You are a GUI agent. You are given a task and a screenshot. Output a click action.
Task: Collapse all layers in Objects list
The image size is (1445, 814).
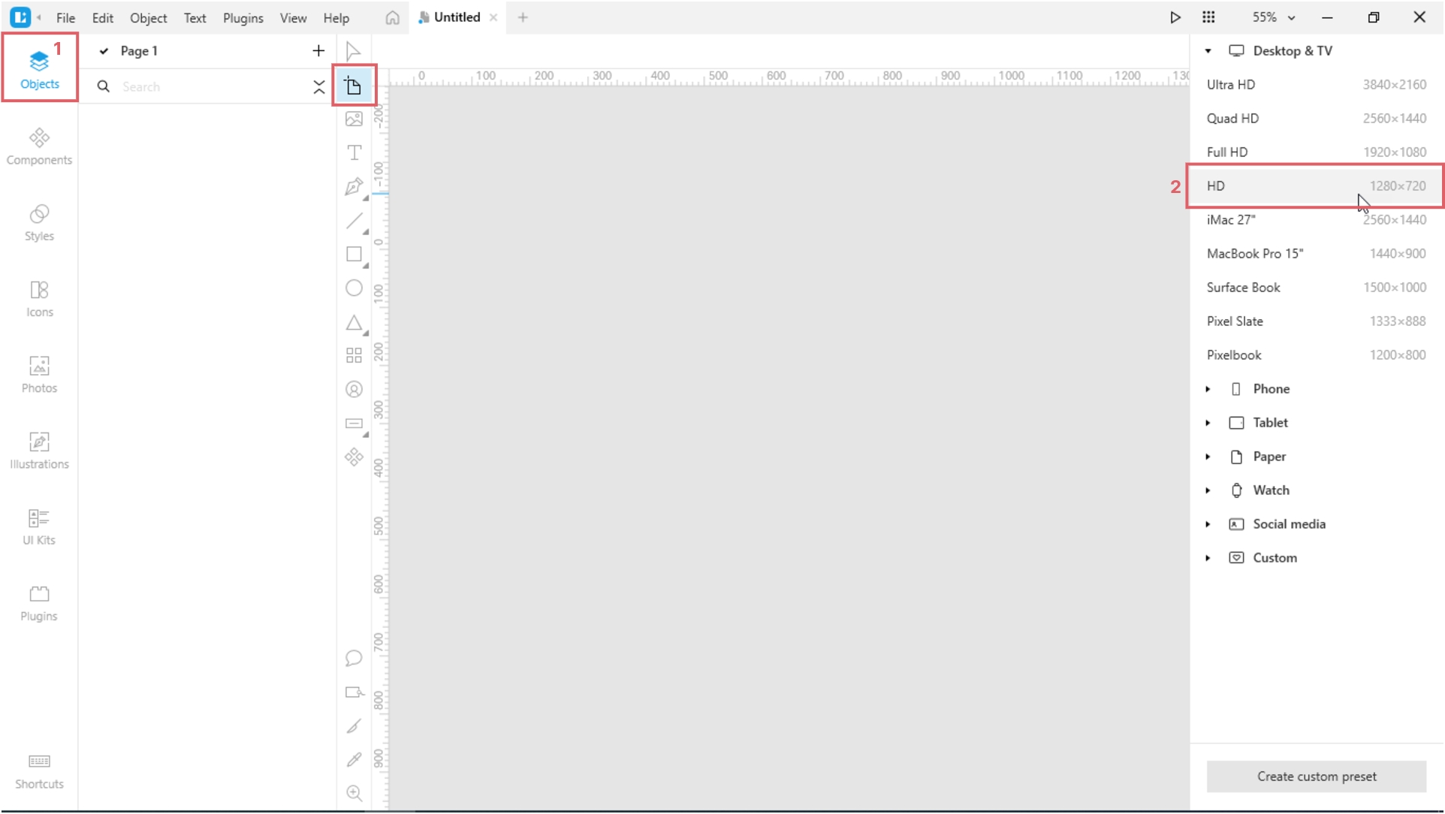(319, 86)
